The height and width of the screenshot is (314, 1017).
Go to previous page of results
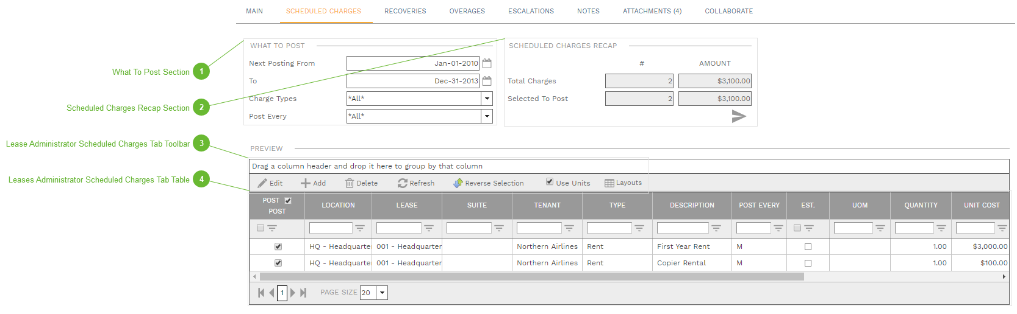(271, 293)
